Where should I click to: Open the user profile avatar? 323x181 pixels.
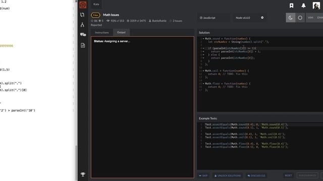[x=316, y=6]
